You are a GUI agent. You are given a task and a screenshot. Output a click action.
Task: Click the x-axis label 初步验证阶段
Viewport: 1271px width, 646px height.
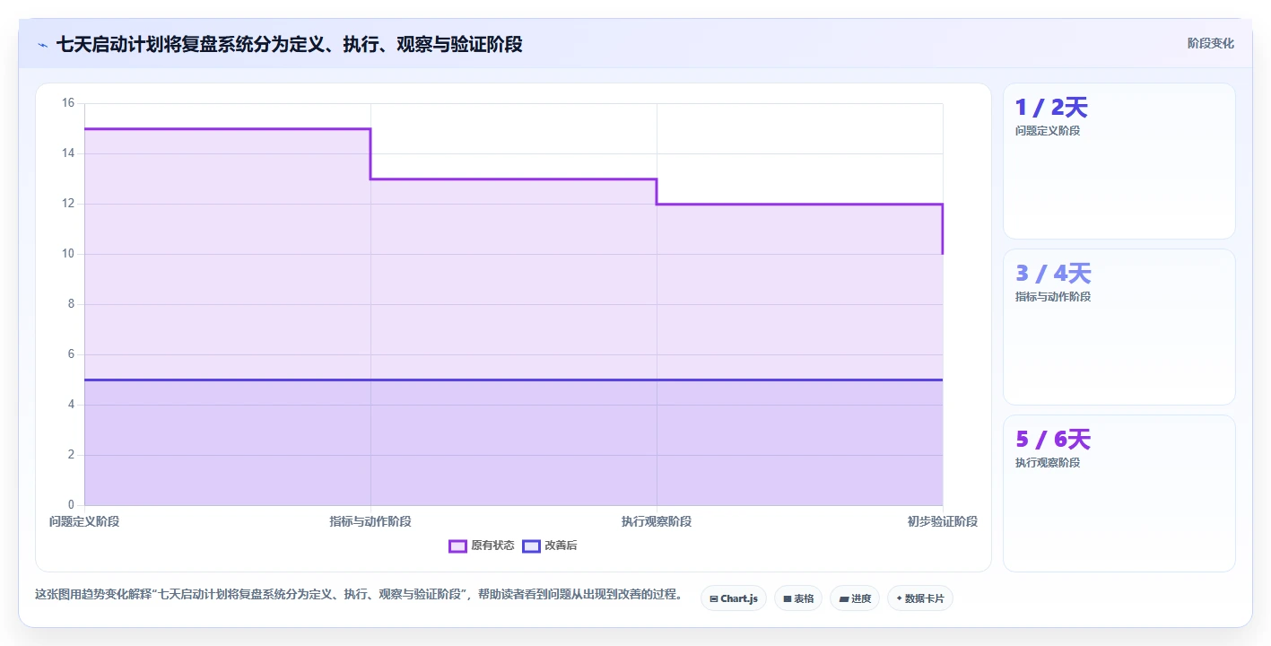point(942,521)
